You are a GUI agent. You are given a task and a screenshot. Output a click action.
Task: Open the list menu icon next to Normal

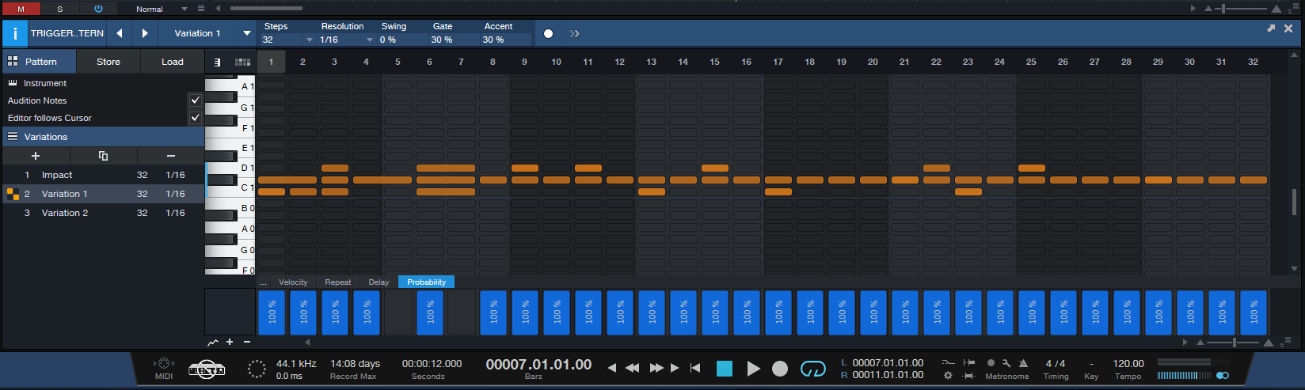200,9
